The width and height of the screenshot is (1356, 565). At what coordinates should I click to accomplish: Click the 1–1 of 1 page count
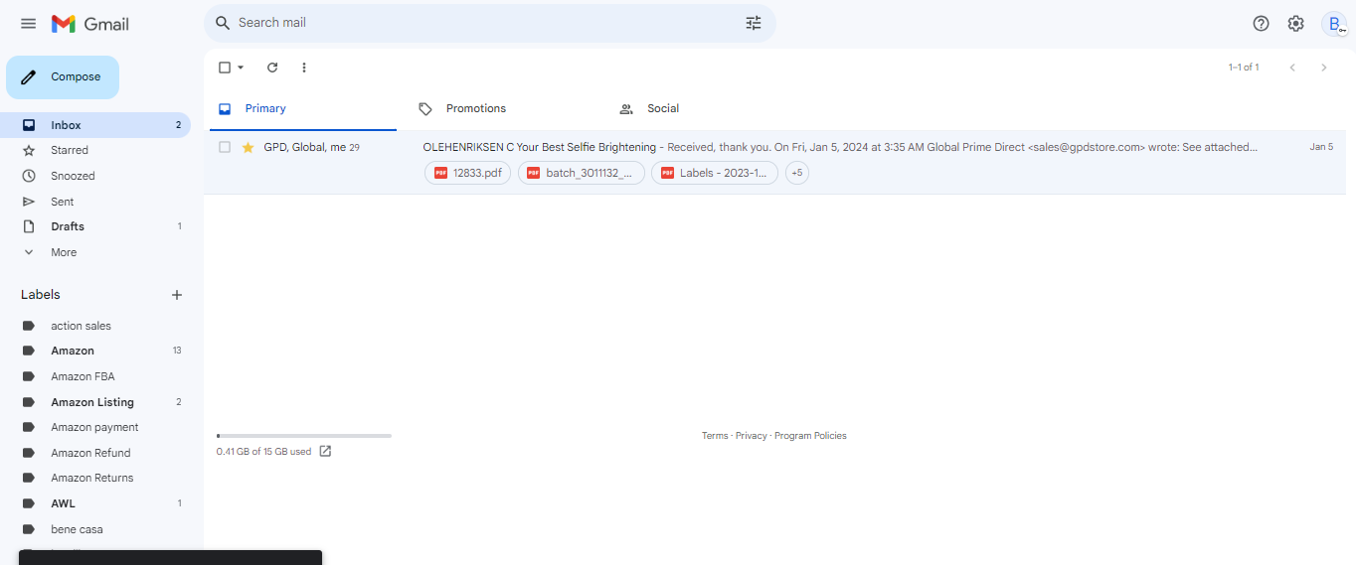[x=1244, y=68]
